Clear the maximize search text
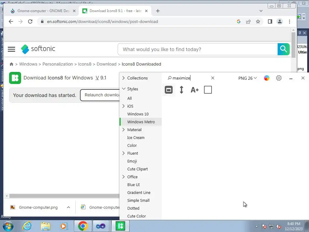 213,78
